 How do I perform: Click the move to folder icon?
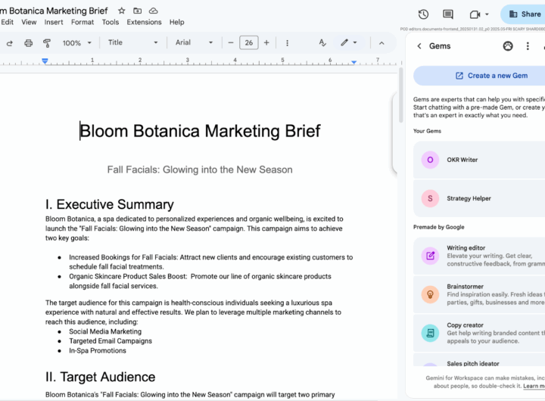pos(137,11)
